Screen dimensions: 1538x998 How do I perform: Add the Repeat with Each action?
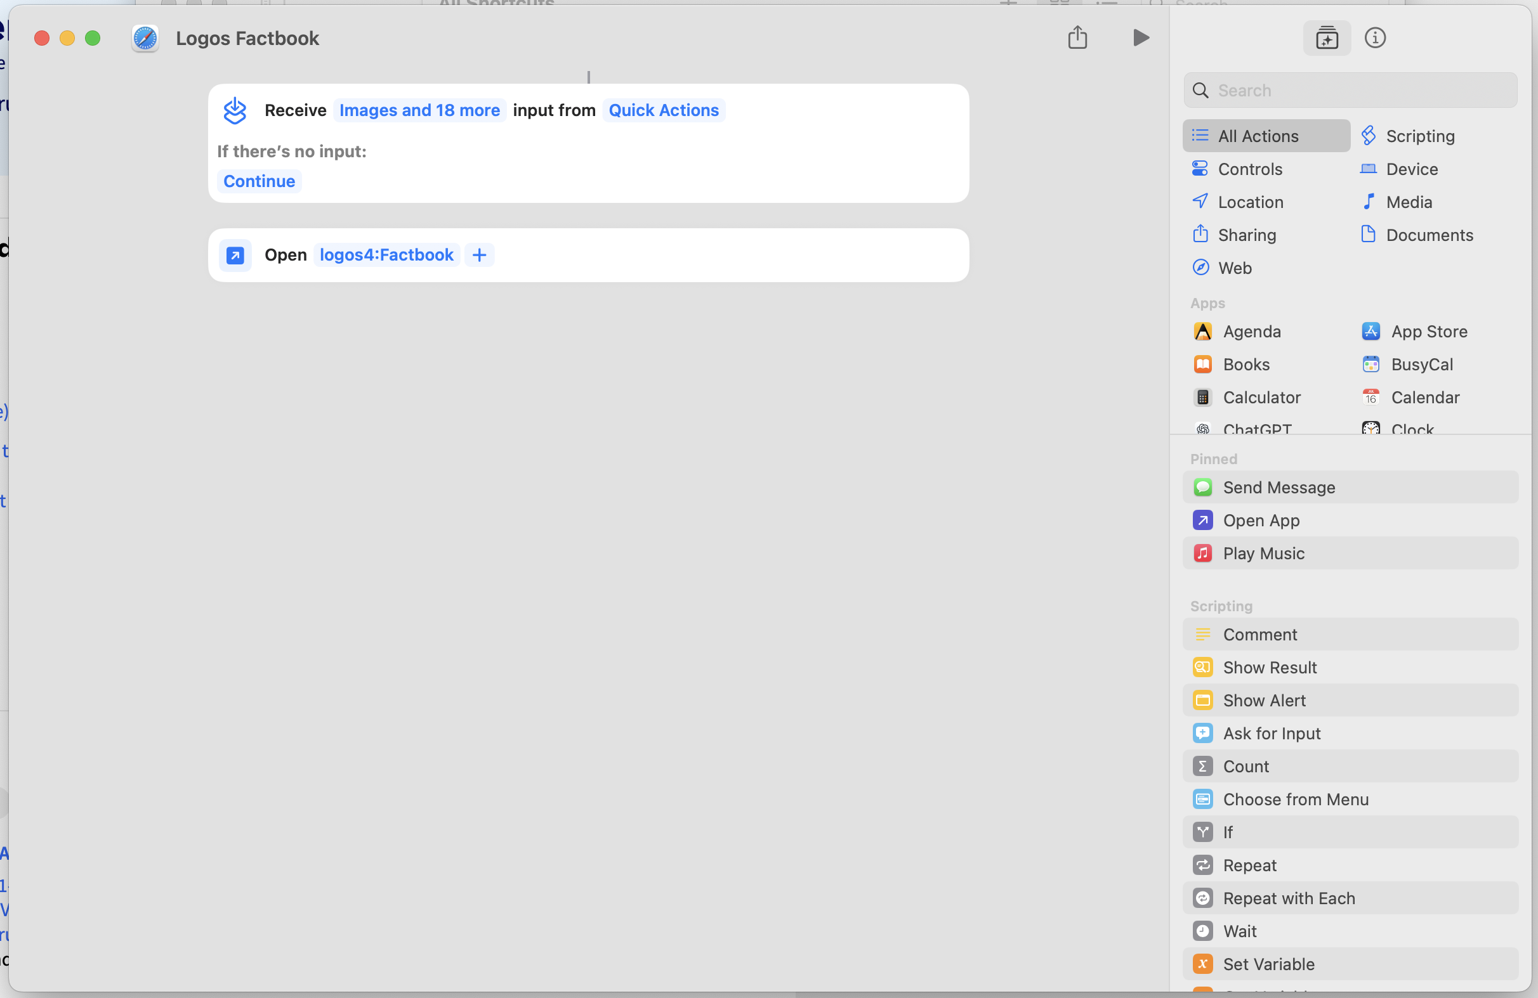1350,898
